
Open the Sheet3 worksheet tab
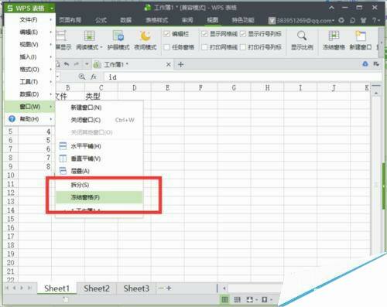136,288
